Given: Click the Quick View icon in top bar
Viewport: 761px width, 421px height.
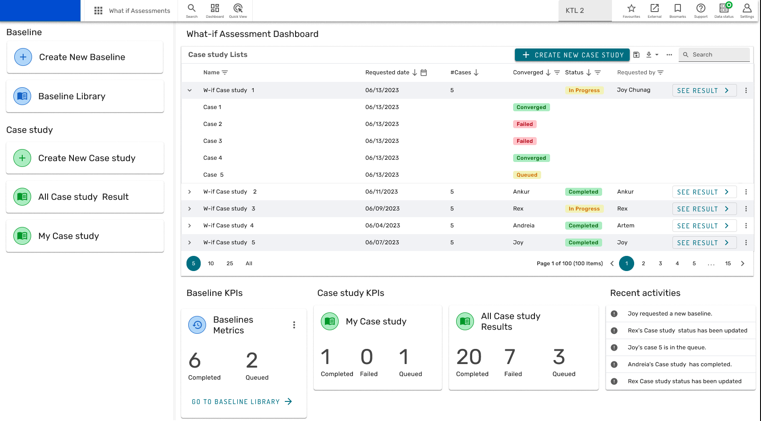Looking at the screenshot, I should tap(238, 8).
